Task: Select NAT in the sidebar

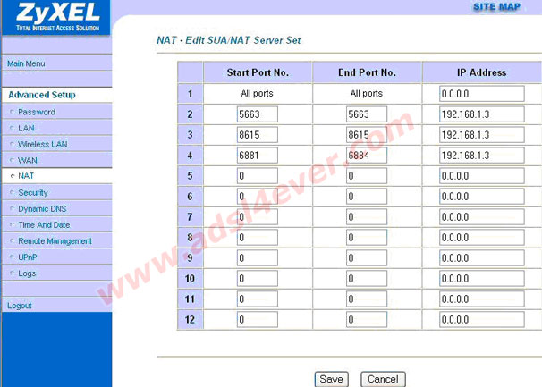Action: [x=26, y=176]
